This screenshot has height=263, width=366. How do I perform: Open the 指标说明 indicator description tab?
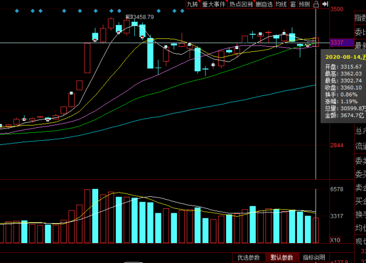314,257
